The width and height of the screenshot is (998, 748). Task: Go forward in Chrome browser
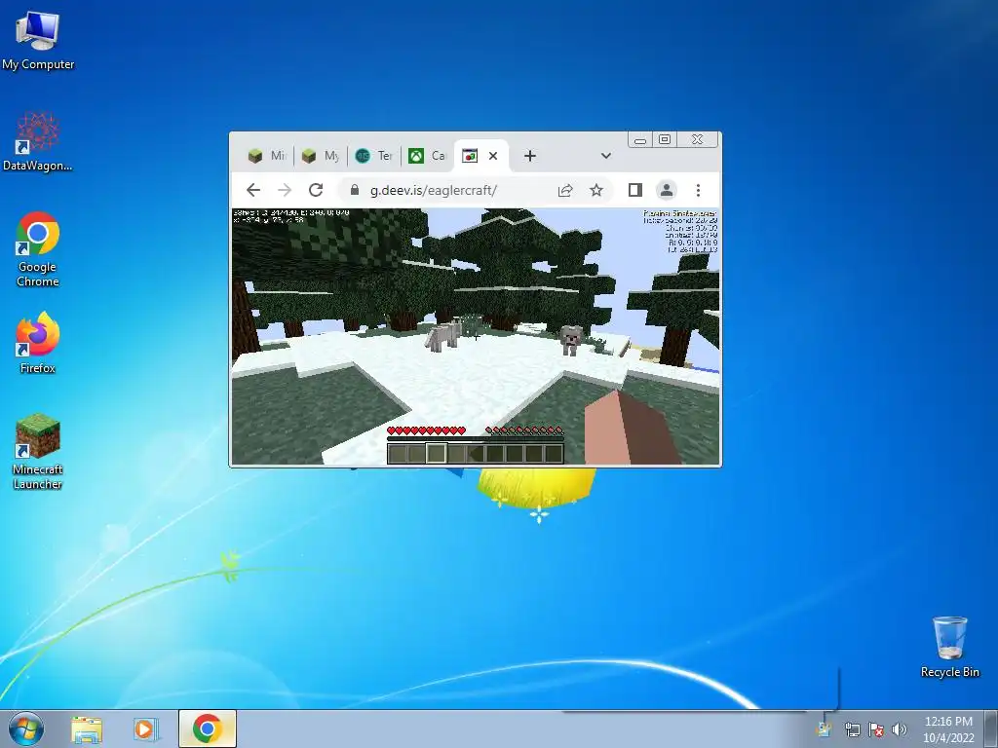tap(285, 190)
